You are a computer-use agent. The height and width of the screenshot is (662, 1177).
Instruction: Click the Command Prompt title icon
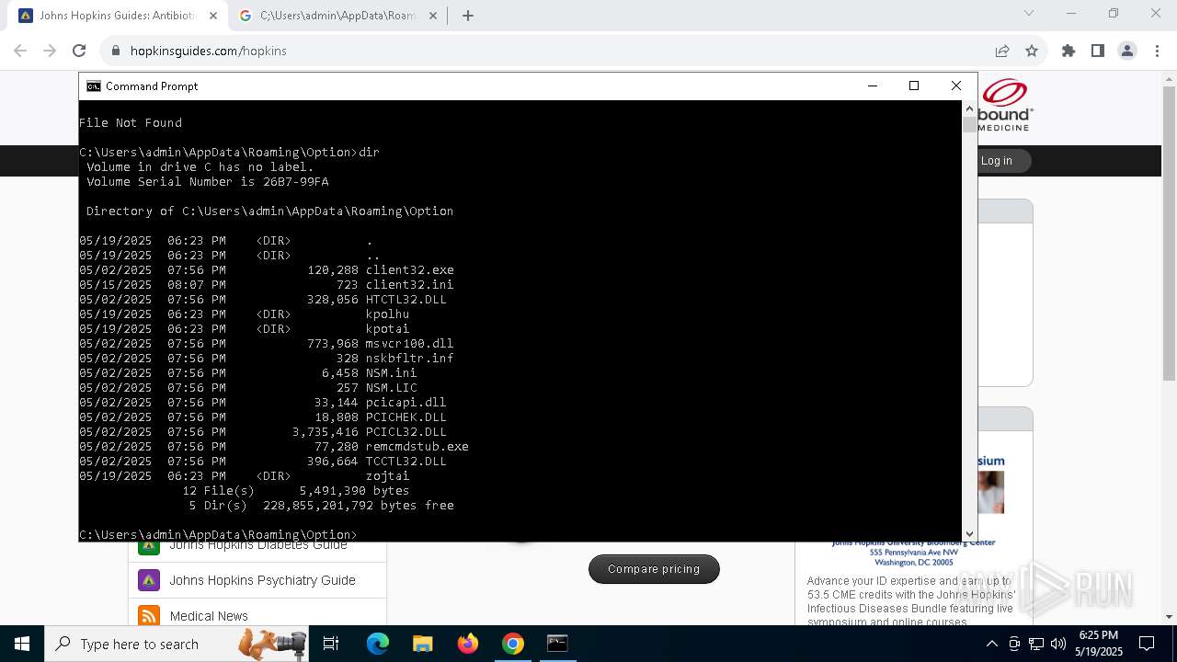coord(94,86)
